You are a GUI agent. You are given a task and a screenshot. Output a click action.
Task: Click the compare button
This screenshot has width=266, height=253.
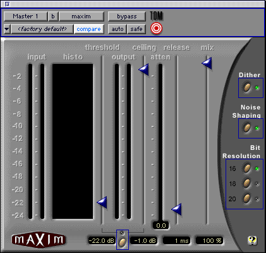(x=88, y=29)
